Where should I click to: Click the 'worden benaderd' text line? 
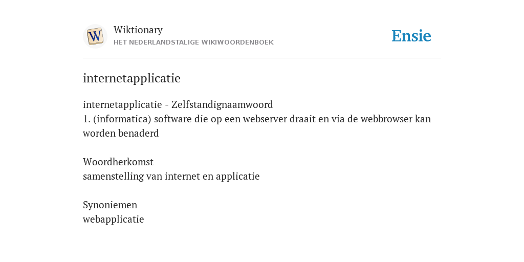pyautogui.click(x=121, y=134)
